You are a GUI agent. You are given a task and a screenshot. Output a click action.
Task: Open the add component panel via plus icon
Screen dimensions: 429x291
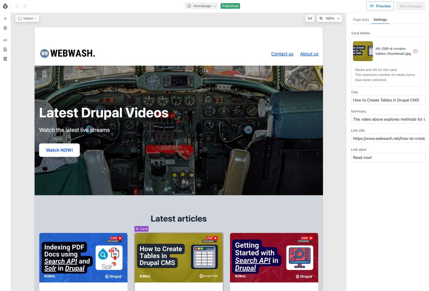click(x=5, y=18)
